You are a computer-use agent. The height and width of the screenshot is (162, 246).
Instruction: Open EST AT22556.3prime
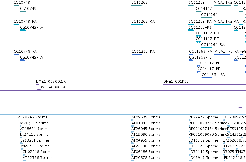[24, 161]
